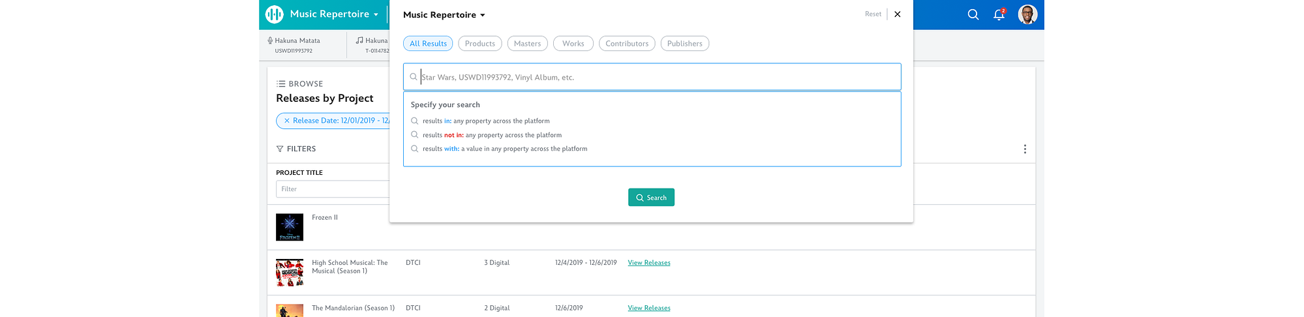Open the Hakuna T-0114782 music note tab

pyautogui.click(x=372, y=45)
